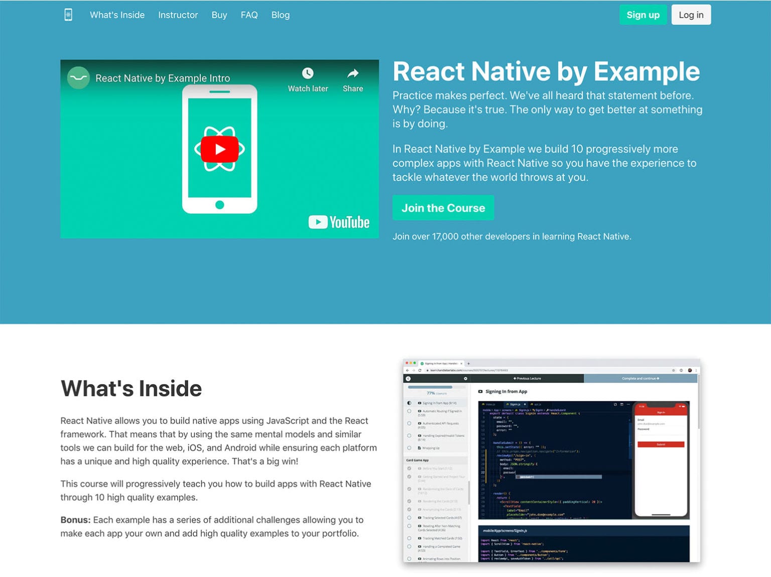The image size is (771, 577).
Task: Click the Watch later clock icon
Action: point(308,73)
